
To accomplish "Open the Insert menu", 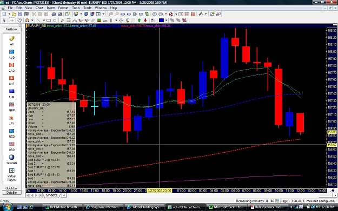I will [51, 8].
